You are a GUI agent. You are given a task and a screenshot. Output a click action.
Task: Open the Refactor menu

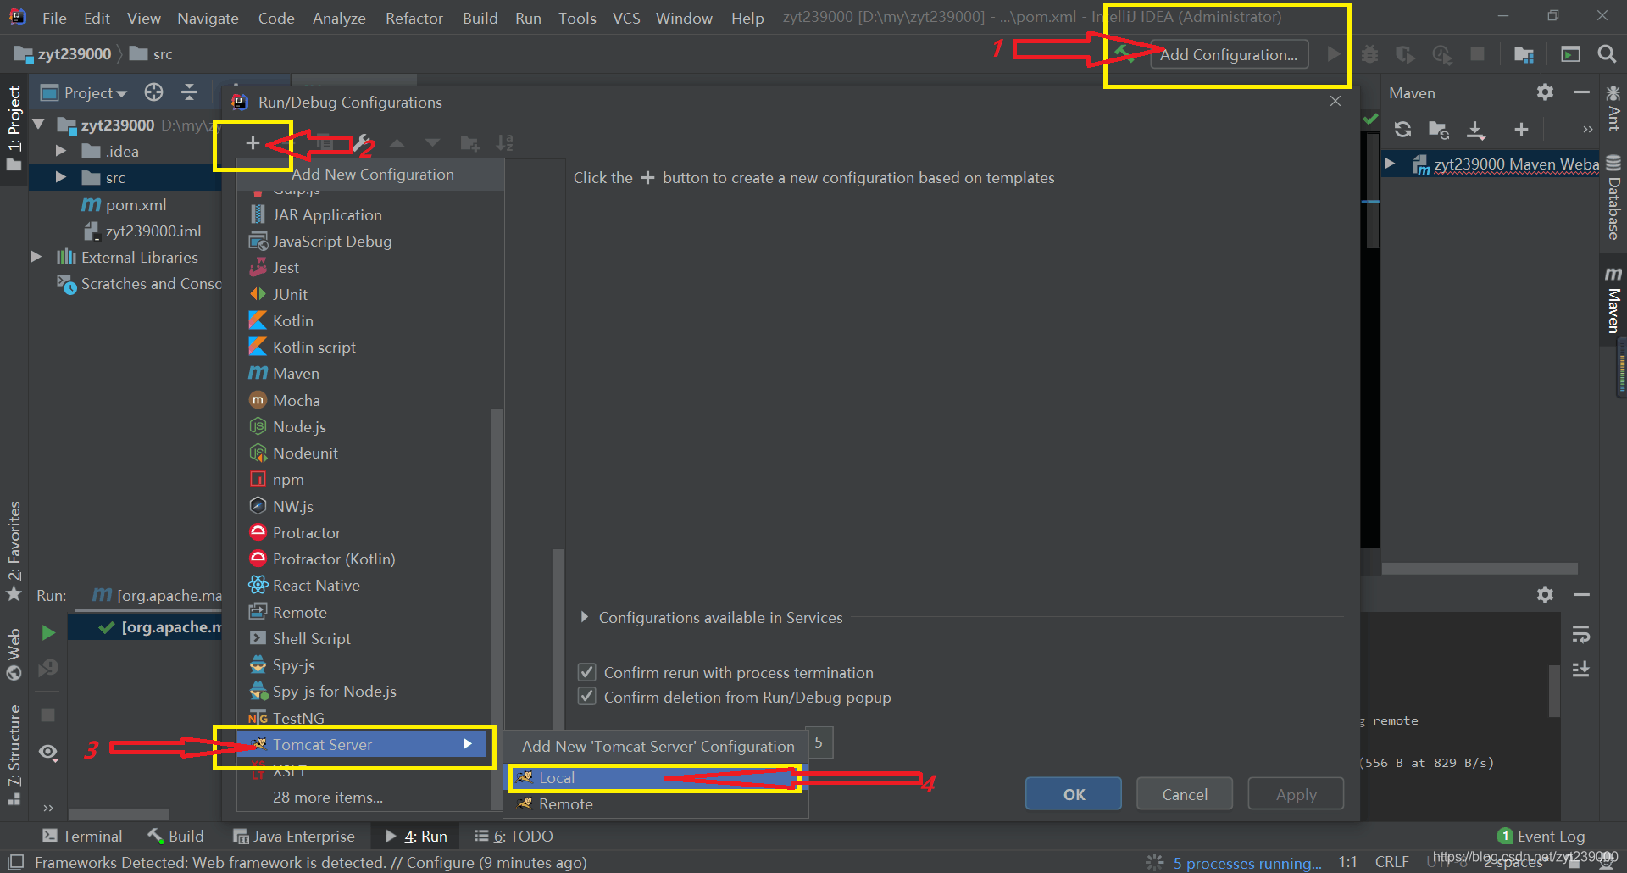414,18
